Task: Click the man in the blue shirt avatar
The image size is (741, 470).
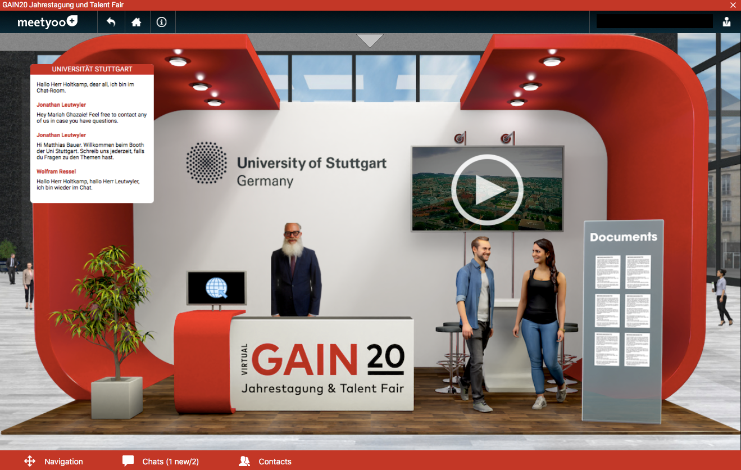Action: coord(475,323)
